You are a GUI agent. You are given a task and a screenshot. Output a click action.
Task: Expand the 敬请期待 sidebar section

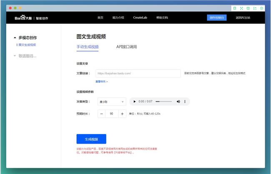(15, 55)
